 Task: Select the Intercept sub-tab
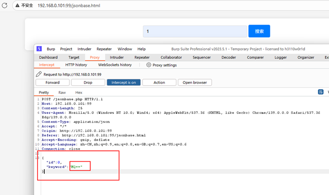[x=47, y=65]
